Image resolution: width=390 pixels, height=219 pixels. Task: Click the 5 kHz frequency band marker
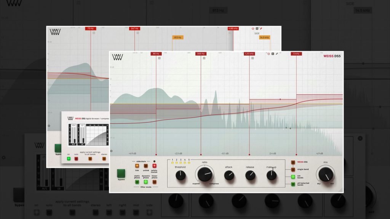[297, 54]
